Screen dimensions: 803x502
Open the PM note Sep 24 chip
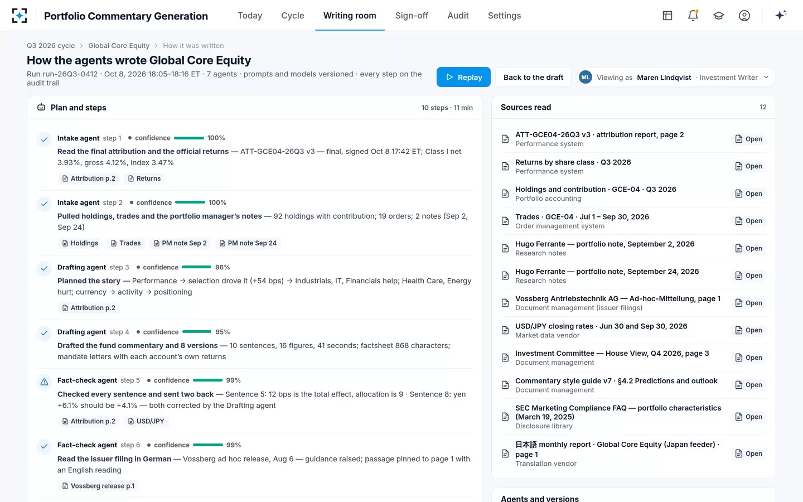(x=248, y=243)
